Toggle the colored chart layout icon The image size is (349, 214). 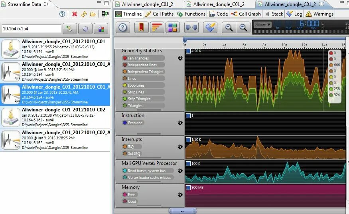(172, 28)
